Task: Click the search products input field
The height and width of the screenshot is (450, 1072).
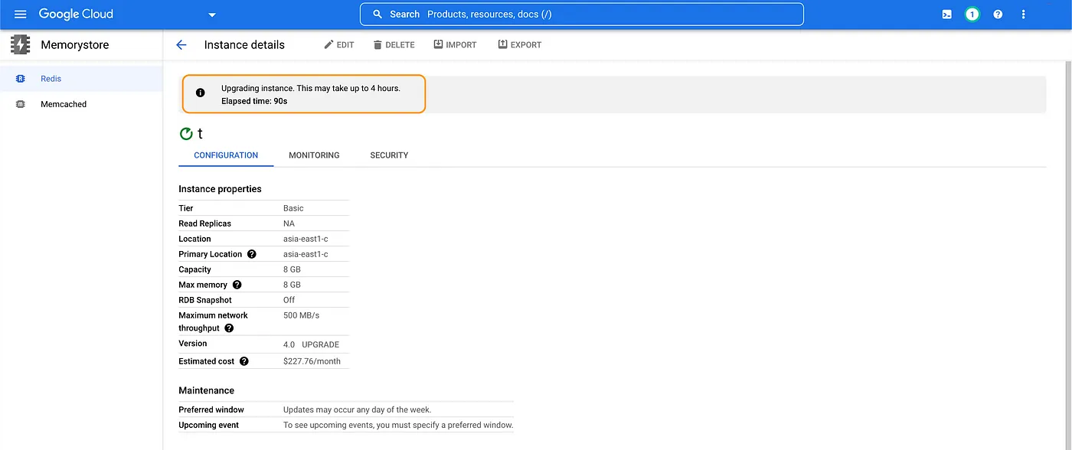Action: coord(582,15)
